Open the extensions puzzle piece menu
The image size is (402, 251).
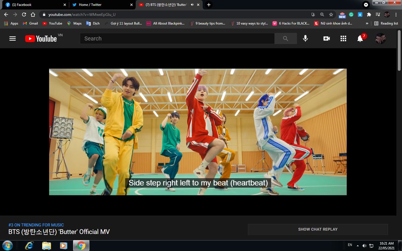(369, 14)
